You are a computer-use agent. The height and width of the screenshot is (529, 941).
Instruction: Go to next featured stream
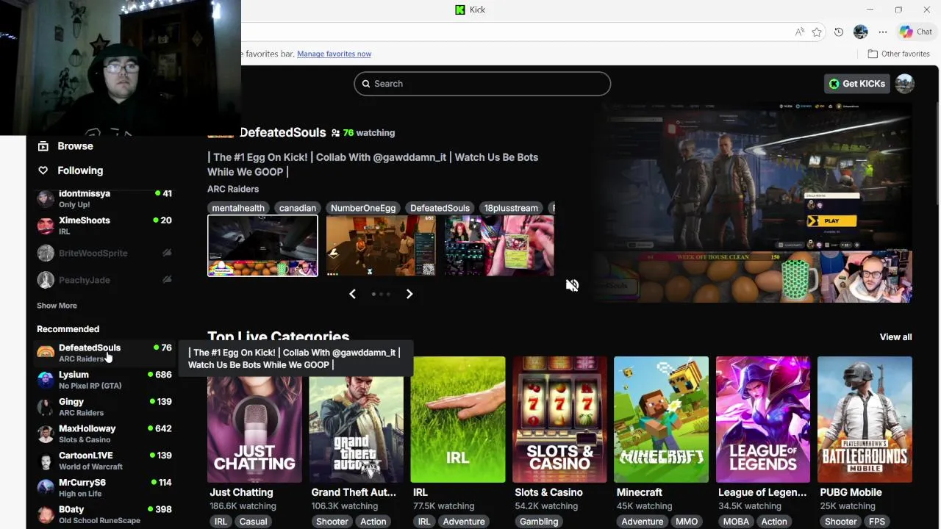pyautogui.click(x=409, y=294)
